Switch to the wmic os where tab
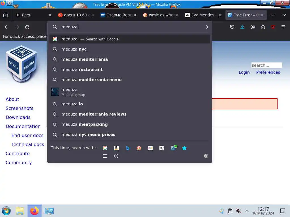The image size is (290, 217). click(161, 15)
